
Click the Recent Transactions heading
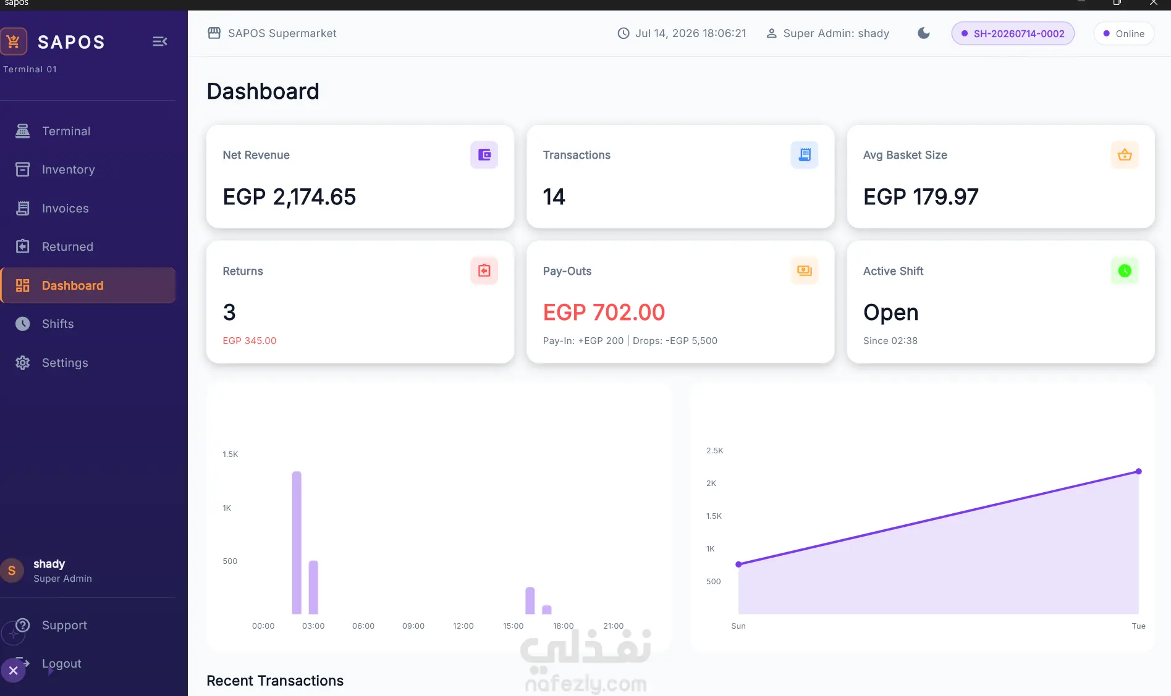click(275, 681)
